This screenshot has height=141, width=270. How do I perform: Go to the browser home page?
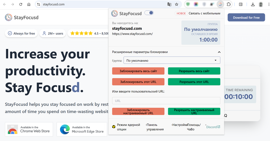(x=29, y=4)
